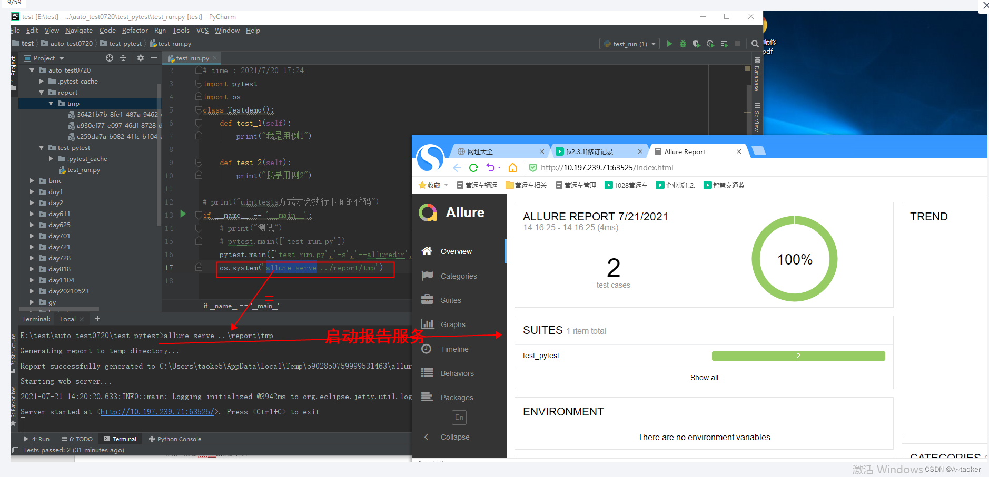Collapse the auto_test0720 folder
The width and height of the screenshot is (989, 477).
pos(32,70)
